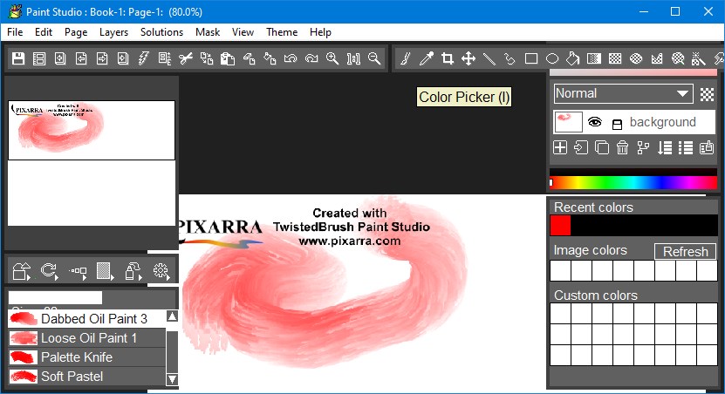Click the import into layer icon
Screen dimensions: 725x394
pos(581,148)
